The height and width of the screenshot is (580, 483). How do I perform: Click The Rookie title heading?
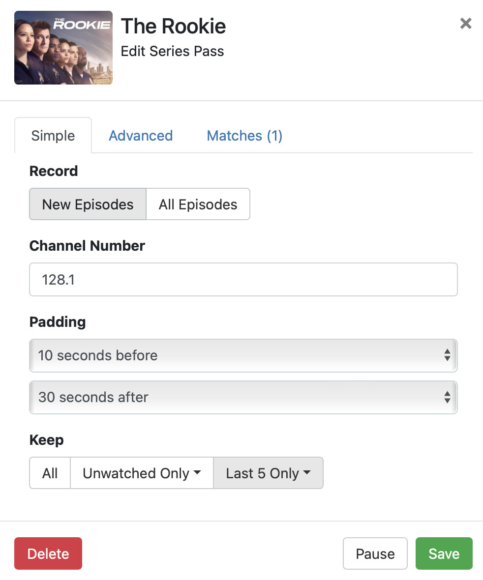174,26
